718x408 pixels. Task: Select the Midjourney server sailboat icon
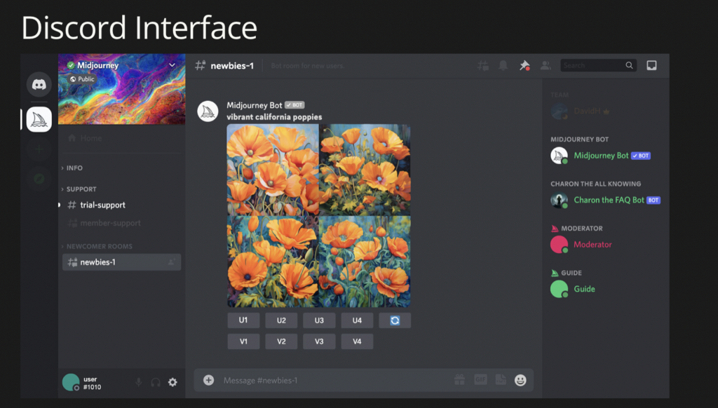[39, 119]
